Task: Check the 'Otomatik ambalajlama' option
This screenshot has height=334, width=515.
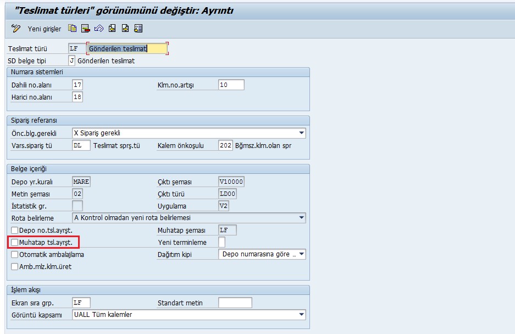Action: click(15, 254)
